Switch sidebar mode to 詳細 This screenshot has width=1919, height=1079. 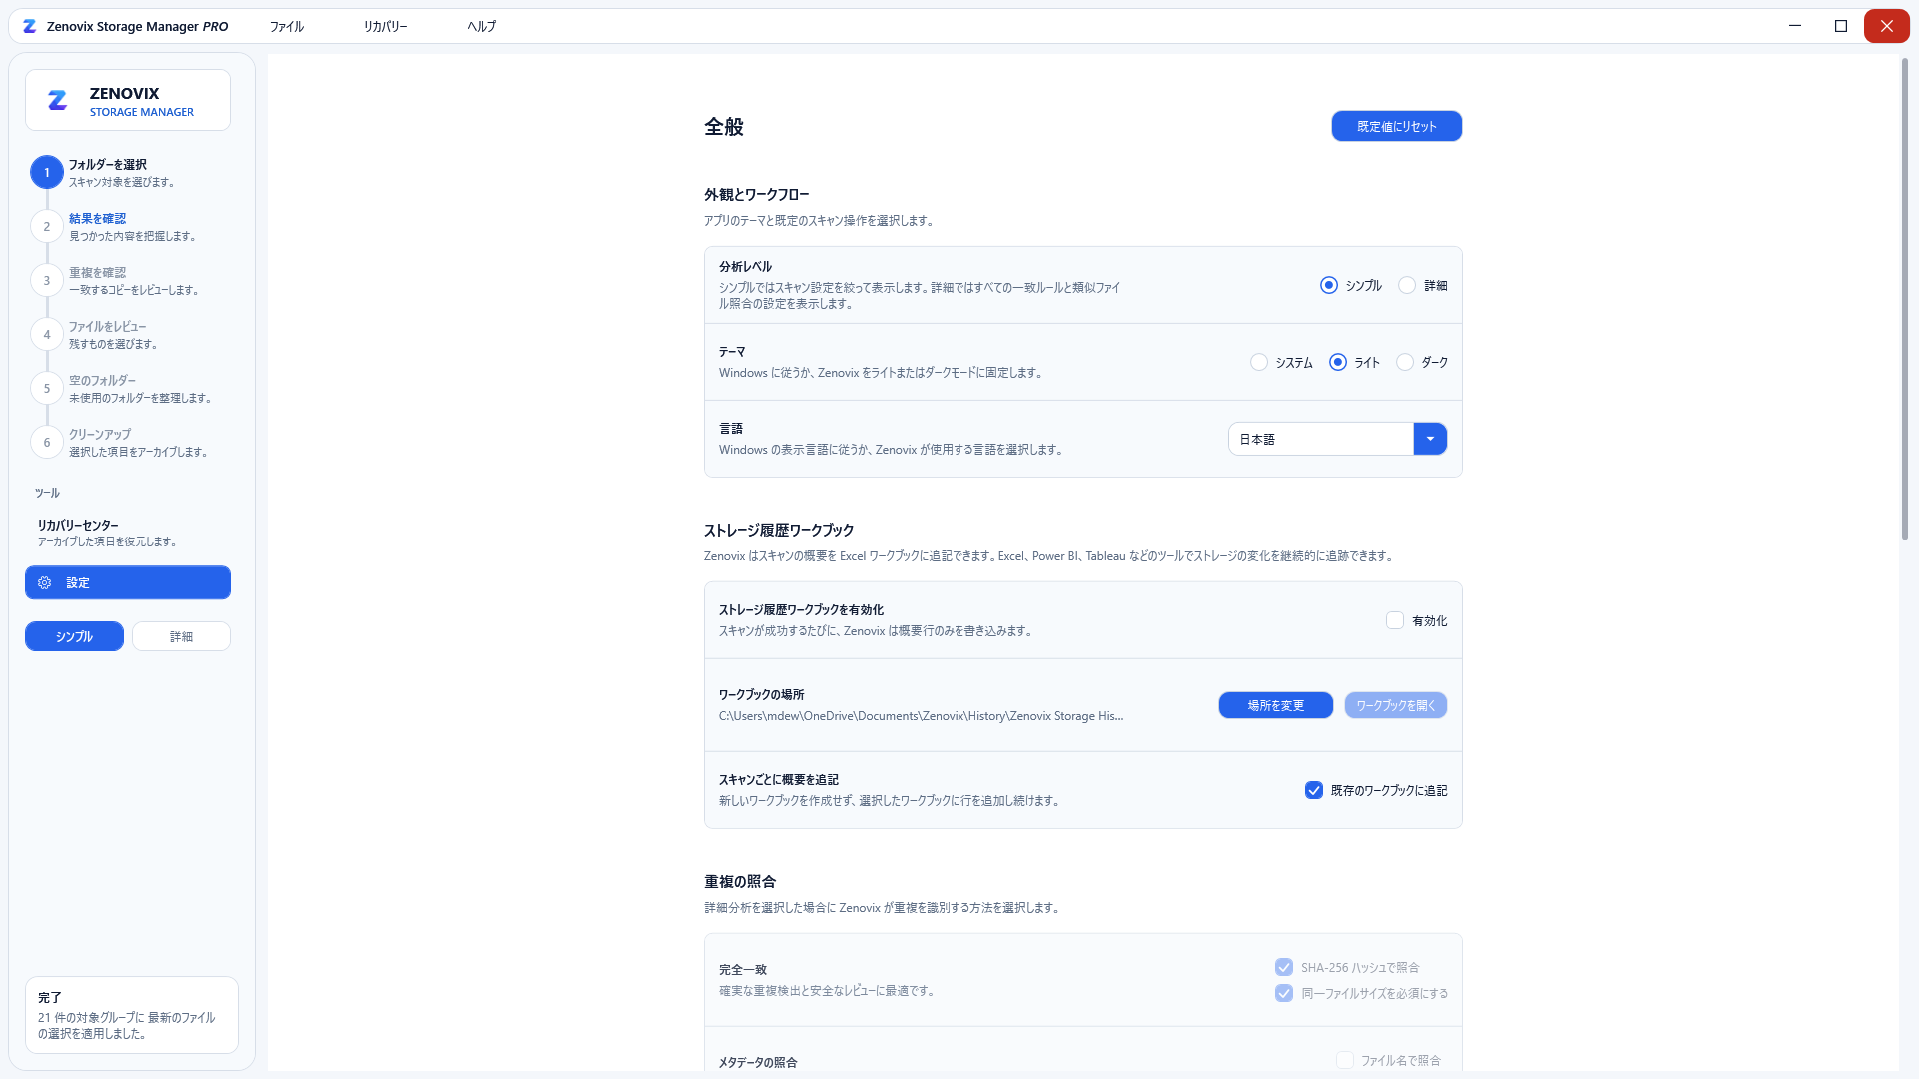pos(181,637)
